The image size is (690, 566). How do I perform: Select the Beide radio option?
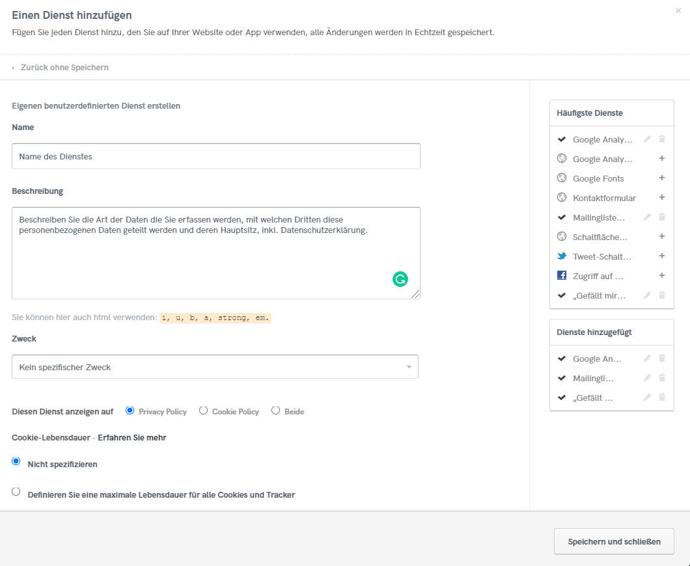tap(276, 411)
